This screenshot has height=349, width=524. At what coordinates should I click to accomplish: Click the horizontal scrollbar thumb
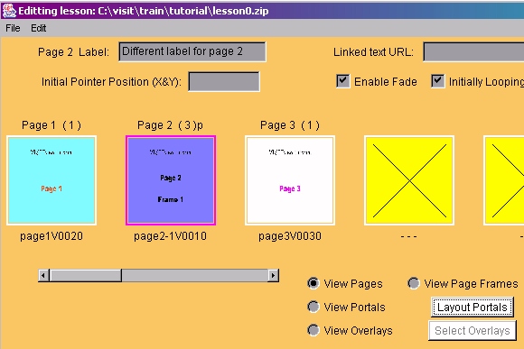click(x=86, y=276)
